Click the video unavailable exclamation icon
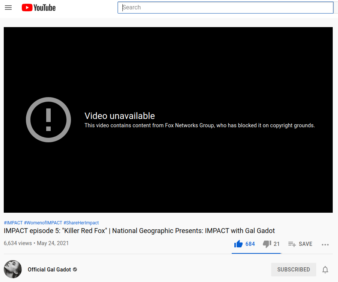Screen dimensions: 338x282 point(48,120)
